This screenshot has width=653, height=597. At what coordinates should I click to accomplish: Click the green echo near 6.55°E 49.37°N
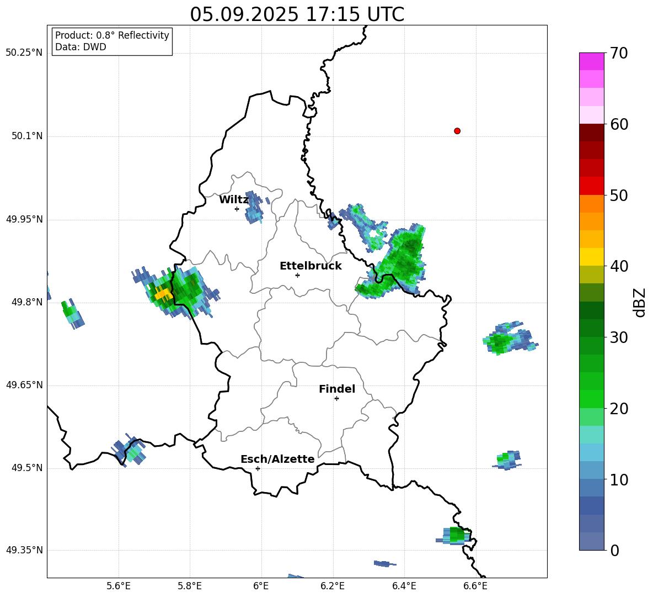455,535
